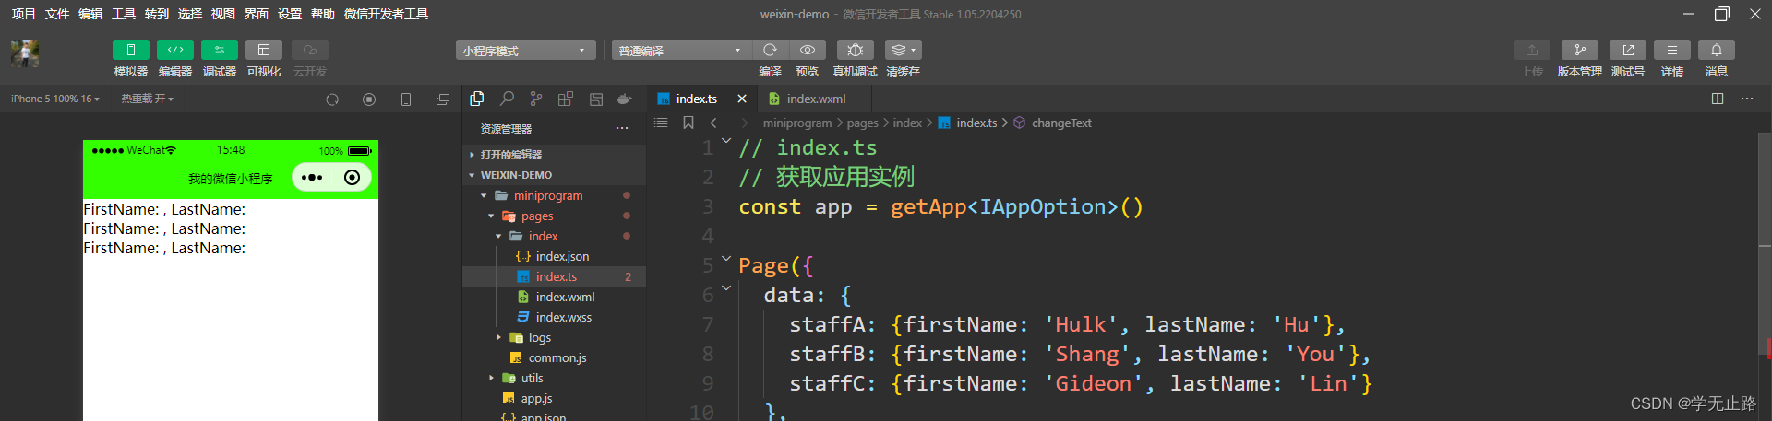Refresh the simulator
This screenshot has height=421, width=1772.
(332, 99)
